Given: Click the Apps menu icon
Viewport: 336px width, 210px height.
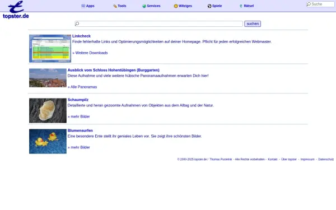Looking at the screenshot, I should tap(83, 6).
